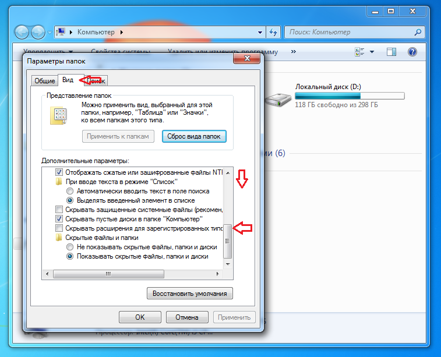This screenshot has width=441, height=357.
Task: Click Сброс вида папок button
Action: 194,136
